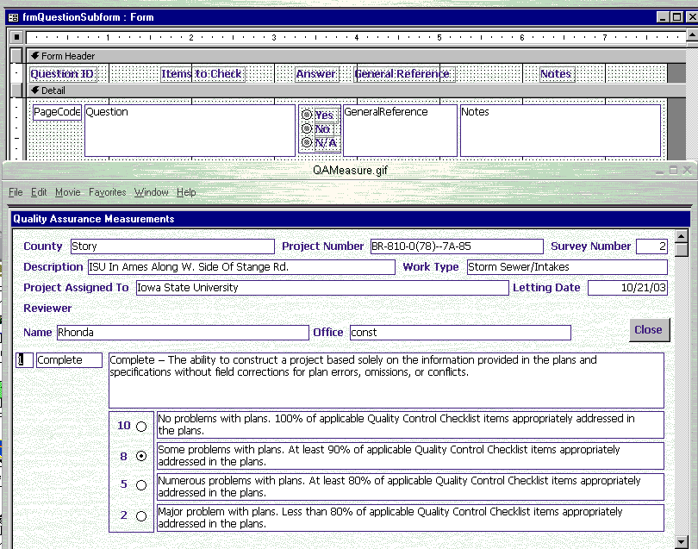Click the frmQuestionSubform form icon in title bar
The height and width of the screenshot is (549, 698).
click(x=13, y=17)
